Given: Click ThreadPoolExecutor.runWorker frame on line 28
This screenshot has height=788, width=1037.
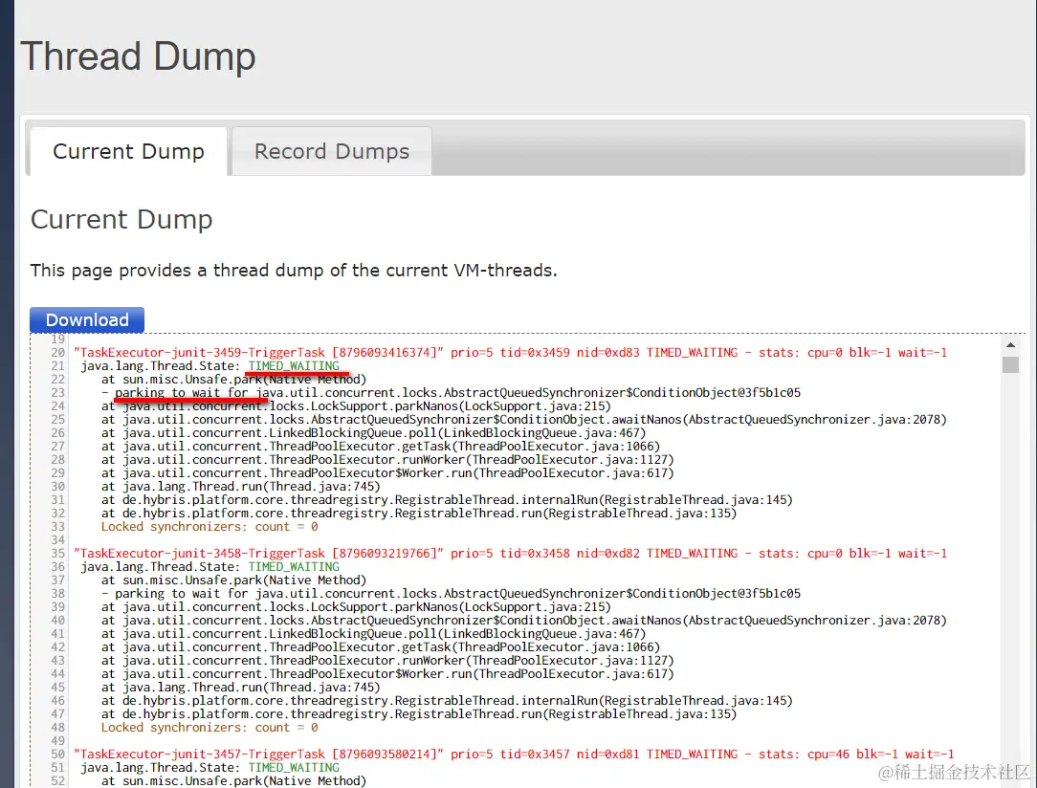Looking at the screenshot, I should point(387,460).
